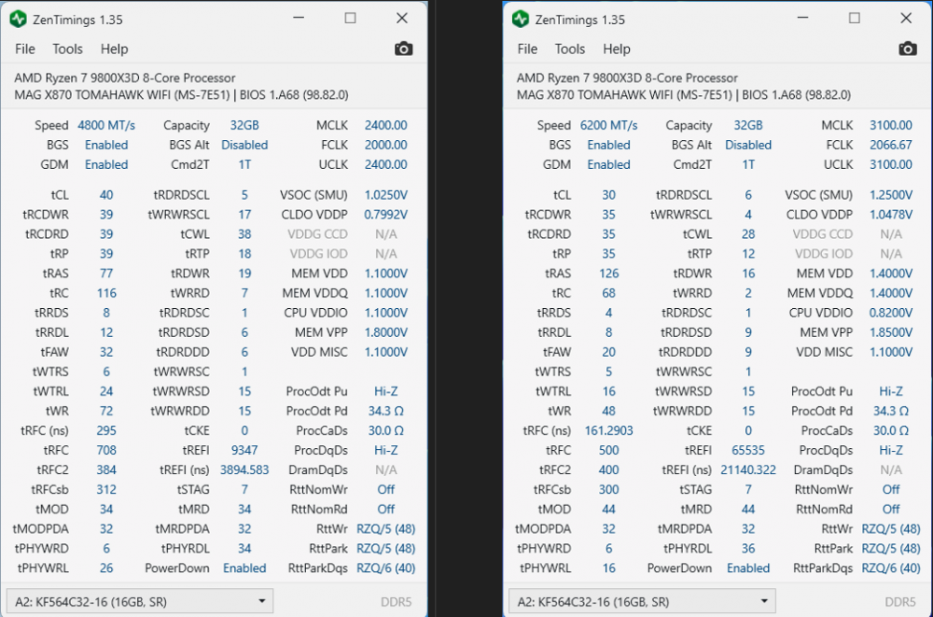Open File menu in left ZenTimings window
This screenshot has height=617, width=933.
(25, 49)
